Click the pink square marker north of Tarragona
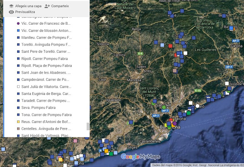Viewport: 244px width, 167px height. coord(75,141)
